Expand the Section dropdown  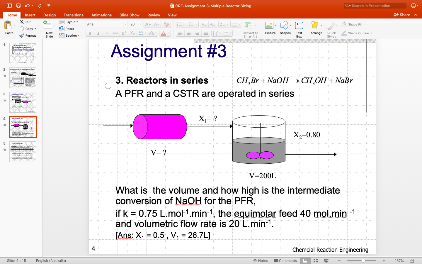click(x=70, y=35)
